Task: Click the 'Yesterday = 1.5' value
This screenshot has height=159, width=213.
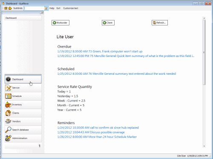Action: pos(68,96)
